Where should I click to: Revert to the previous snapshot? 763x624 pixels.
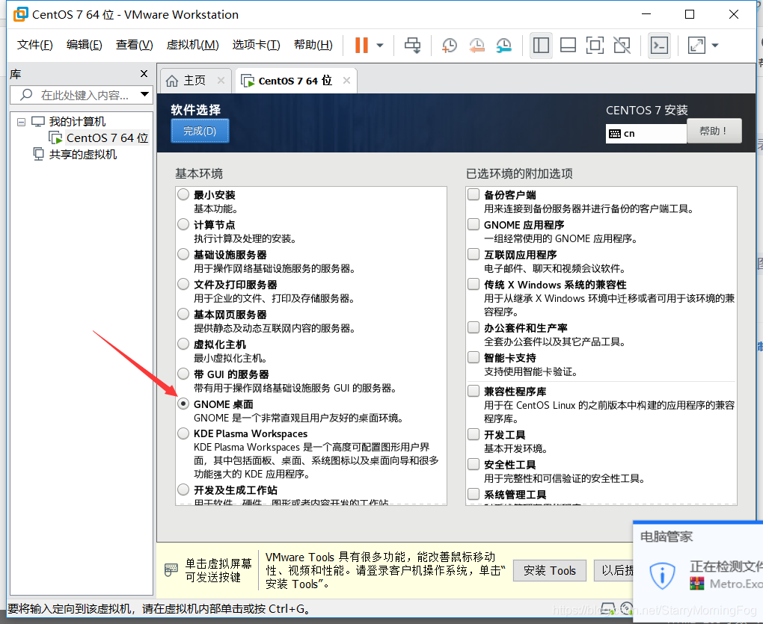click(477, 45)
